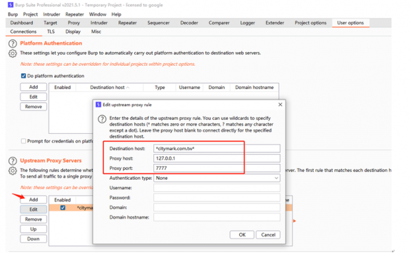Open the Project menu
The width and height of the screenshot is (411, 253).
point(30,14)
